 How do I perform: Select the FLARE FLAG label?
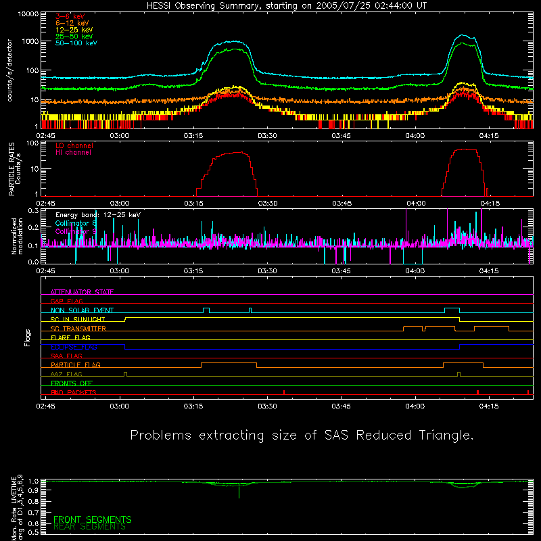click(70, 337)
